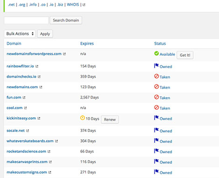Sort by the Domain column header
Screen dimensions: 219x178
point(14,43)
